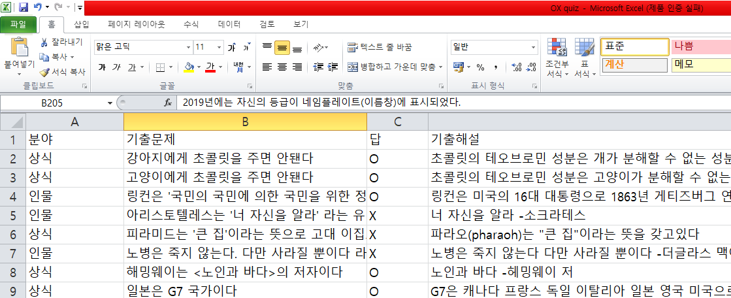Toggle italic formatting (가)

point(116,67)
